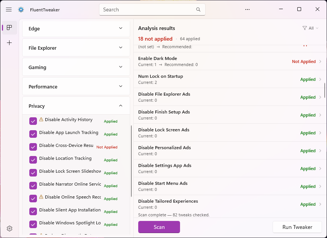Click the Run Tweaker button
Image resolution: width=327 pixels, height=238 pixels.
[297, 227]
